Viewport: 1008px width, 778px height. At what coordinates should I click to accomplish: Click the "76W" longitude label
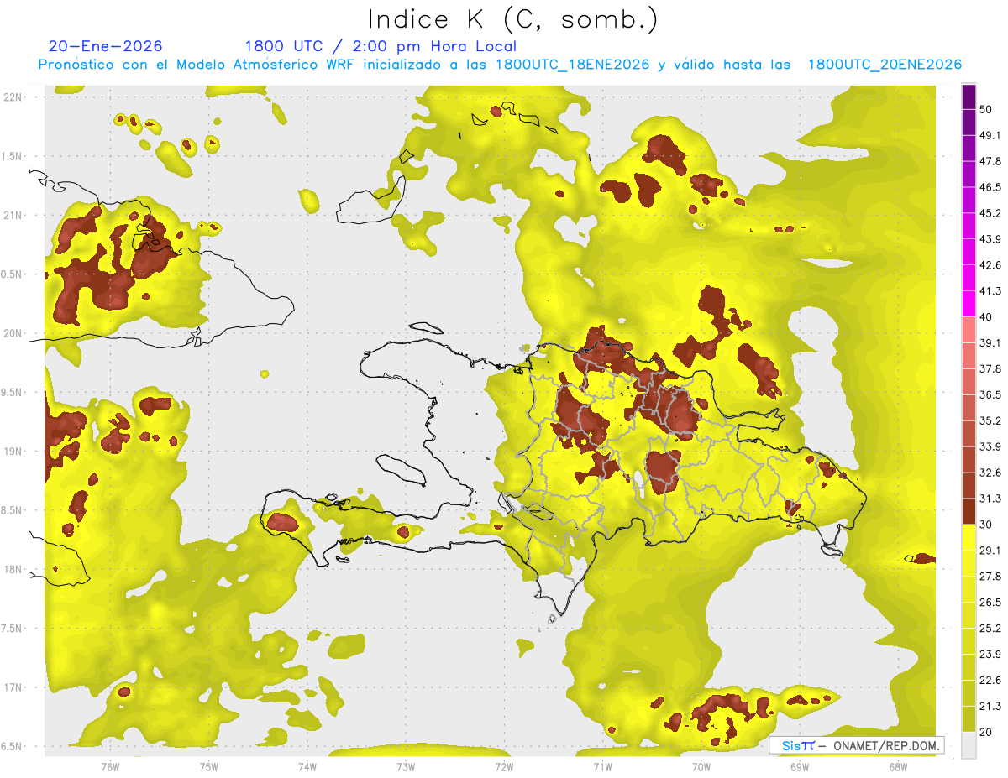tap(110, 766)
